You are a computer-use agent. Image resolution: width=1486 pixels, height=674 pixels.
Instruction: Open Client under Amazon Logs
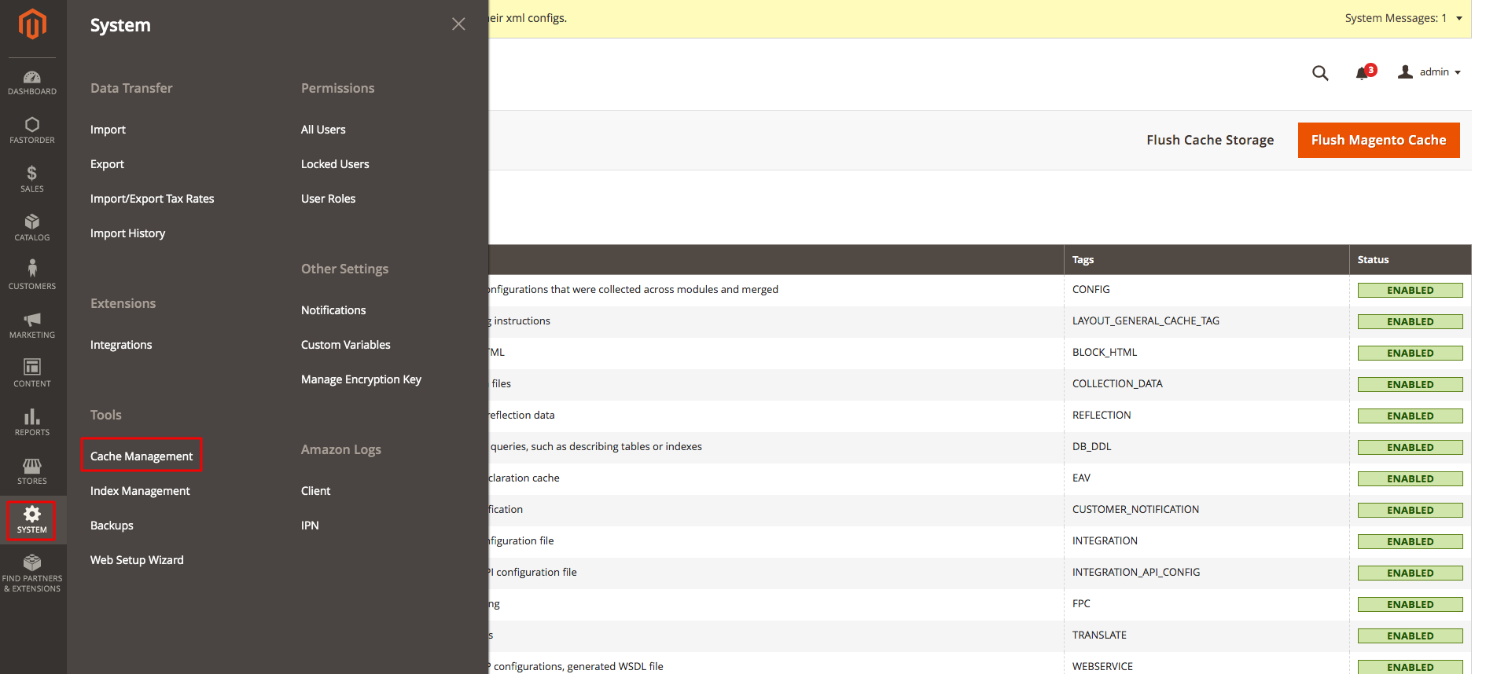pyautogui.click(x=315, y=491)
